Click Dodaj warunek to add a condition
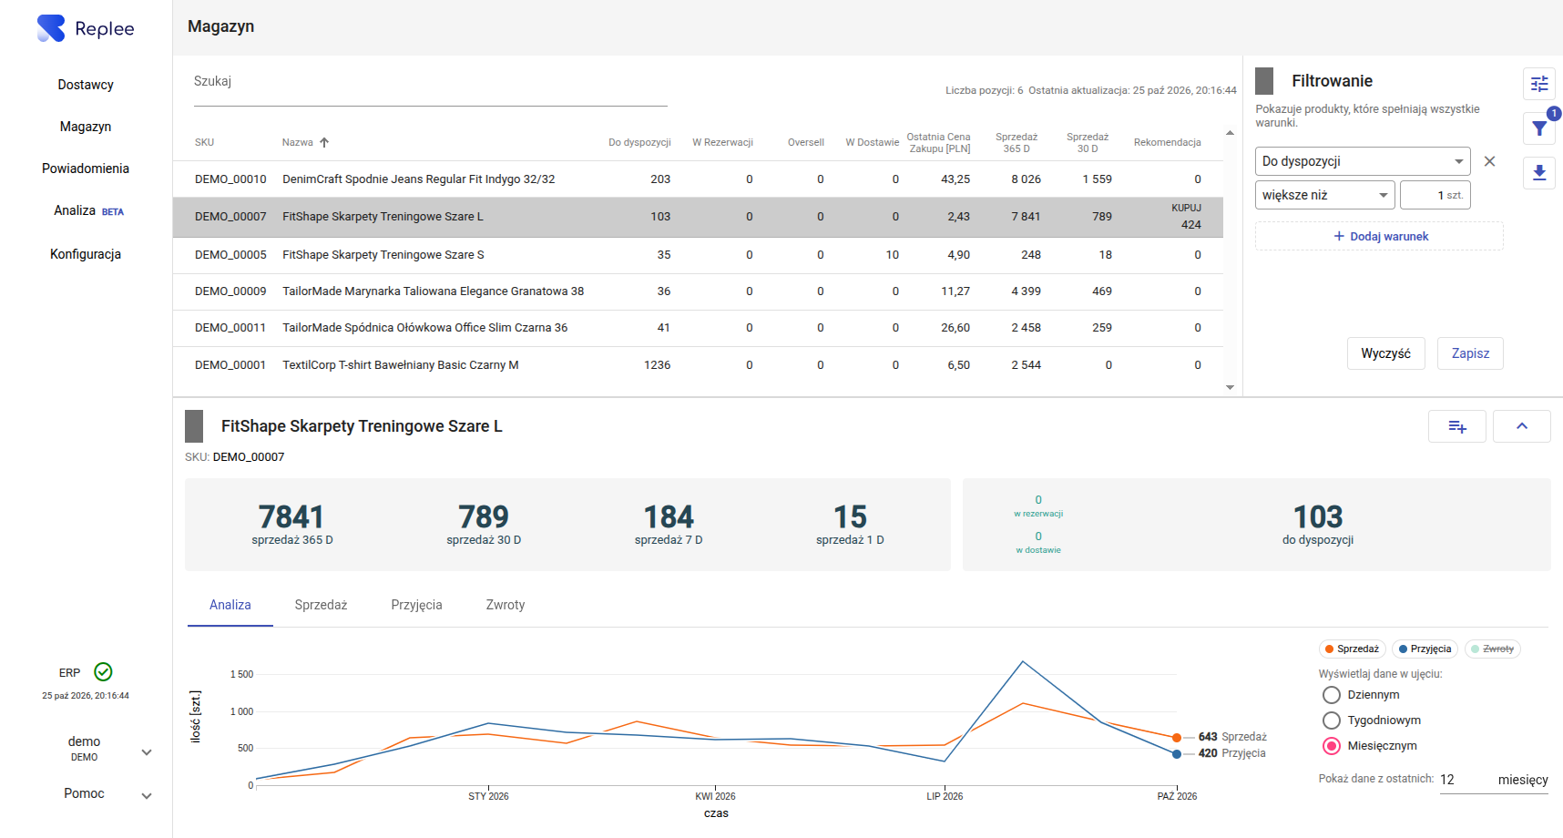This screenshot has width=1563, height=838. pos(1380,236)
